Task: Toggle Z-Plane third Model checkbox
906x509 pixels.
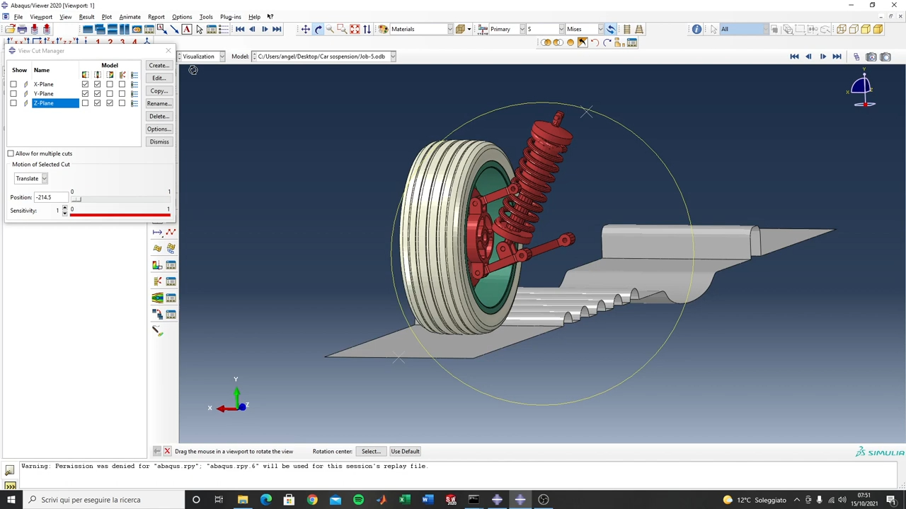Action: click(x=110, y=103)
